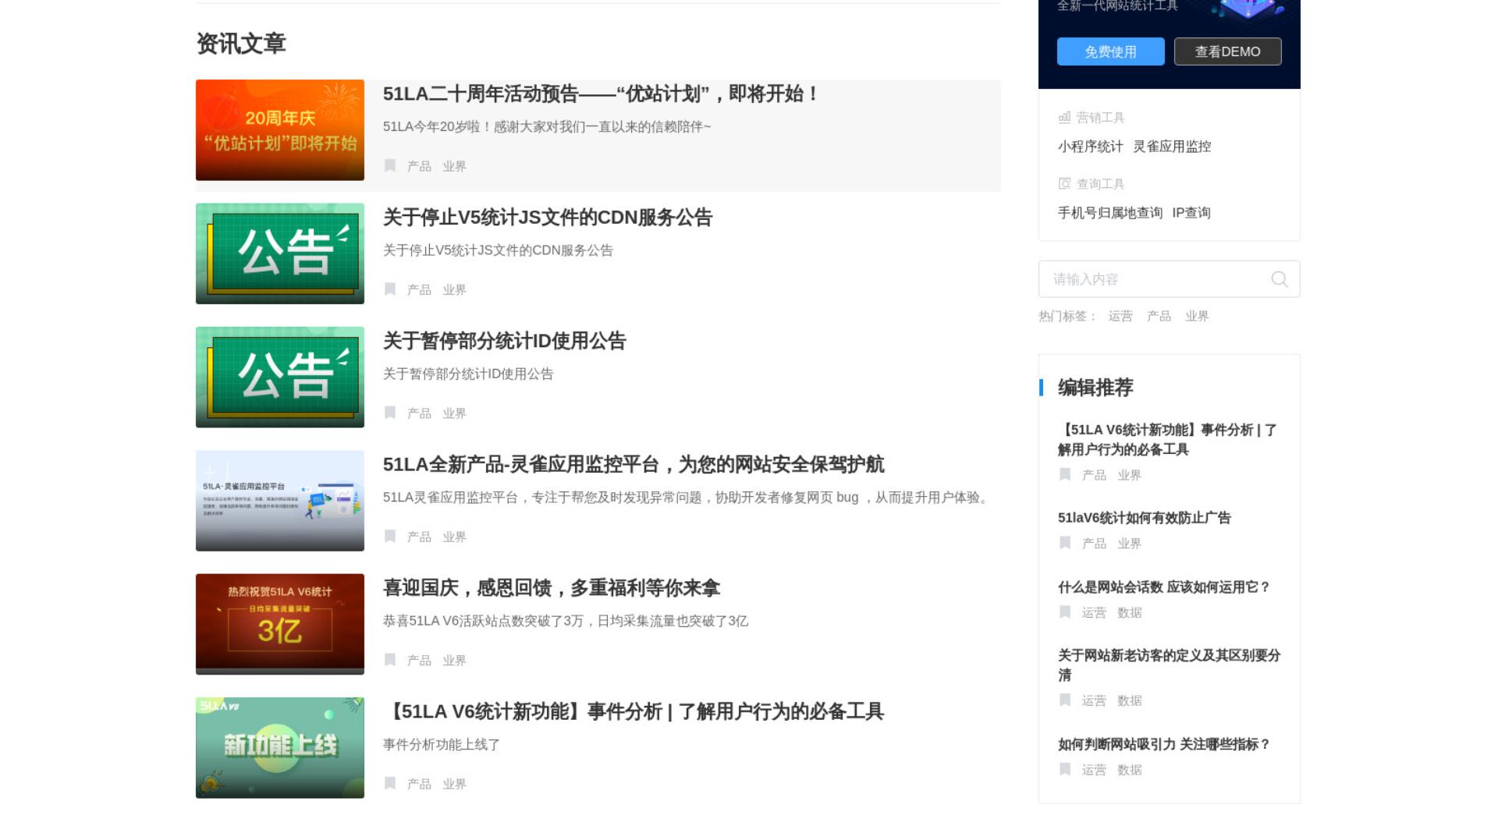1498x819 pixels.
Task: Open 20周年庆 优站计划 article thumbnail
Action: pyautogui.click(x=280, y=130)
